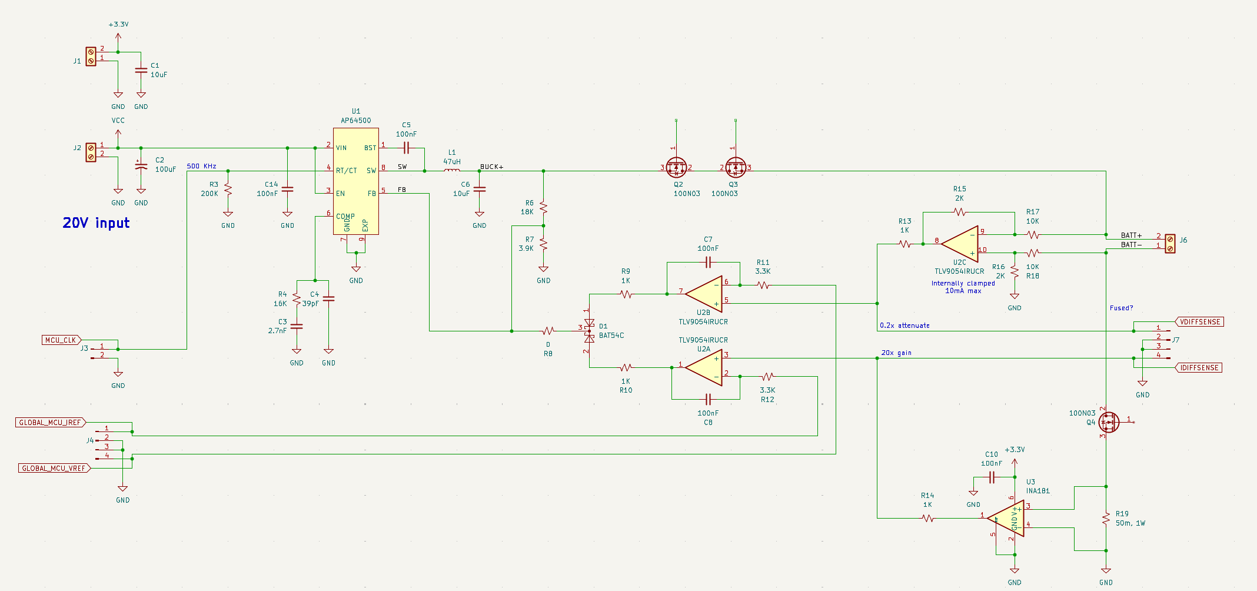The width and height of the screenshot is (1257, 591).
Task: Click the '20x gain' note
Action: point(896,353)
